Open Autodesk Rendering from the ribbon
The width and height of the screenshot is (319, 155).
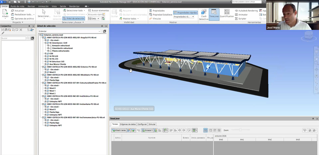coord(246,11)
